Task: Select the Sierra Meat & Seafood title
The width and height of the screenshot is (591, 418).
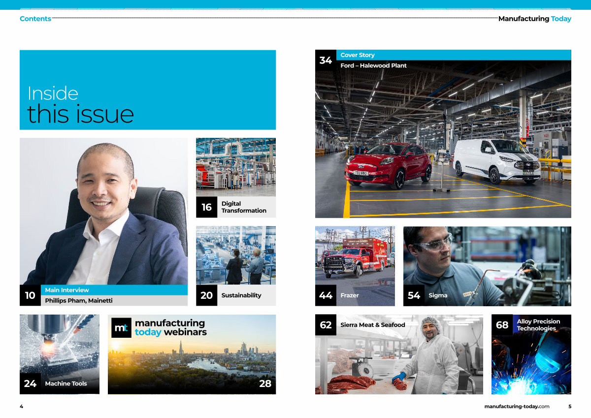Action: 373,325
